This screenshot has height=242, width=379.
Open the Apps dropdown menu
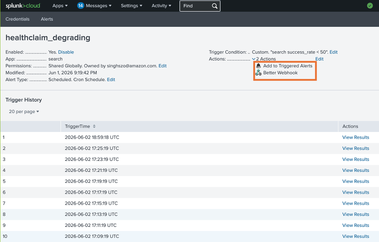pos(60,5)
